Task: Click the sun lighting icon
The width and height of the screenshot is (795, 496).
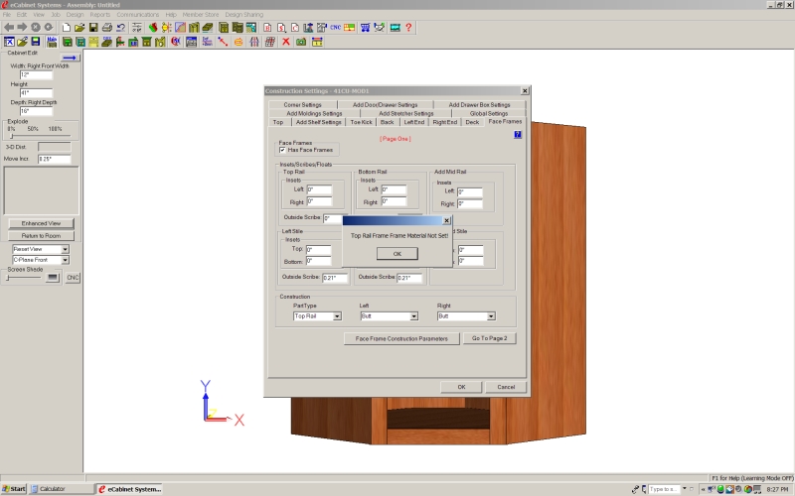Action: coord(166,28)
